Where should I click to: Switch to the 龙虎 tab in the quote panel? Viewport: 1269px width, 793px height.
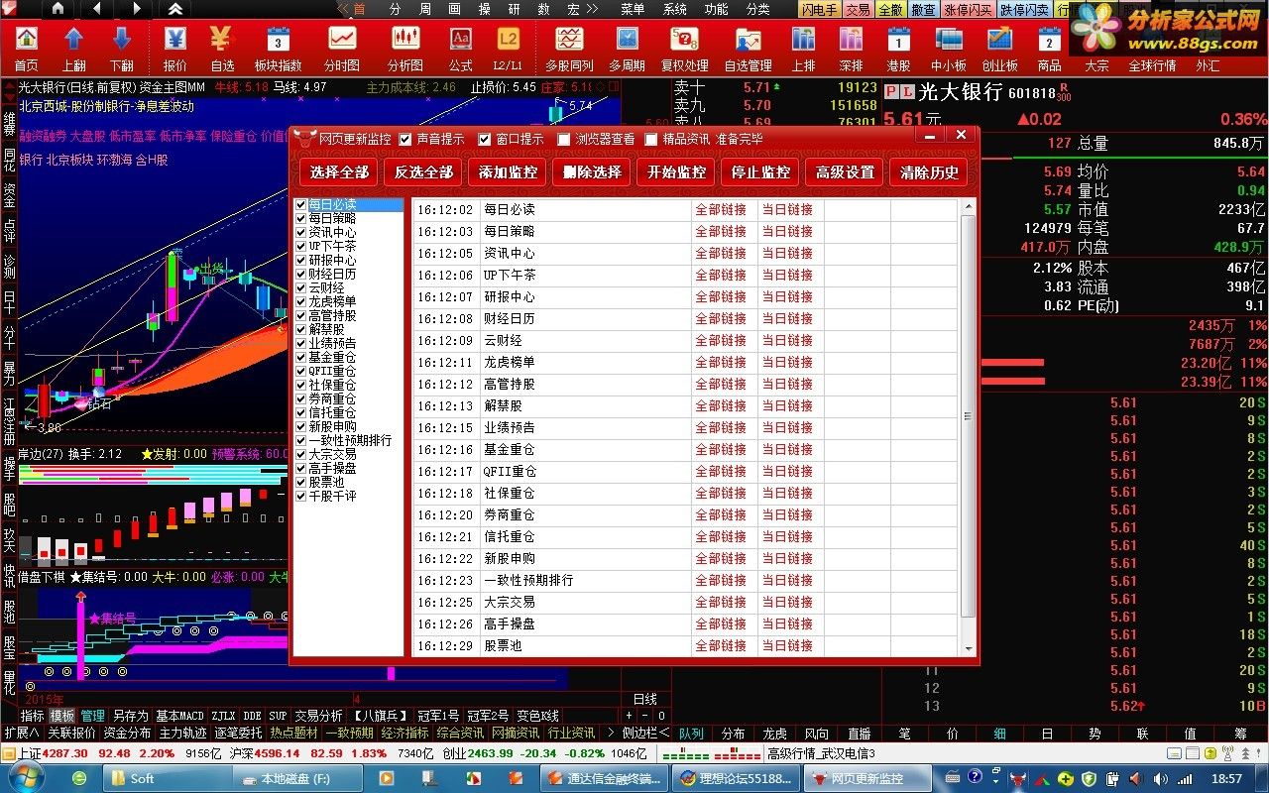point(774,734)
